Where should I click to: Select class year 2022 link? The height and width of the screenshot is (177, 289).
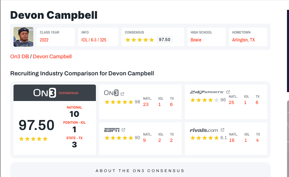click(x=44, y=40)
